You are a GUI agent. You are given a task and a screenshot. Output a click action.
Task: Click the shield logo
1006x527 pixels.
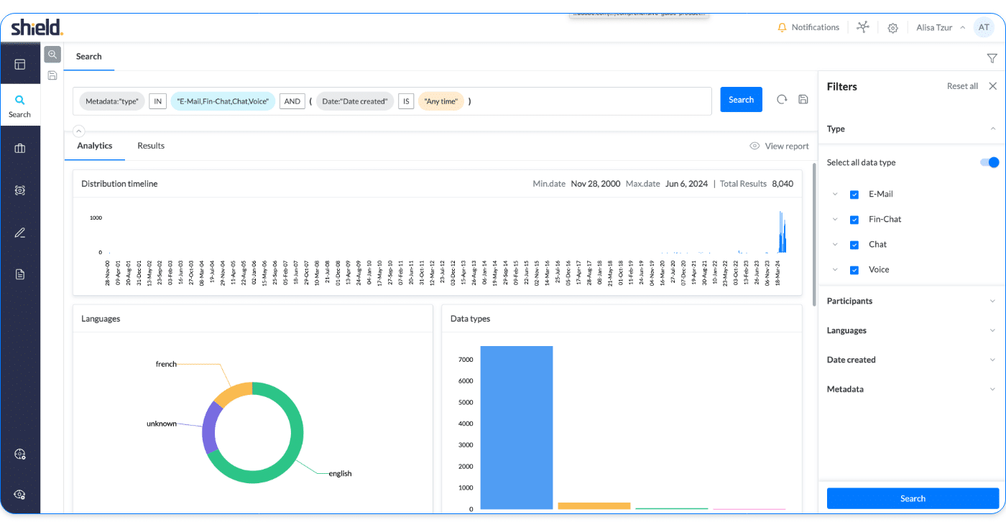pyautogui.click(x=37, y=28)
